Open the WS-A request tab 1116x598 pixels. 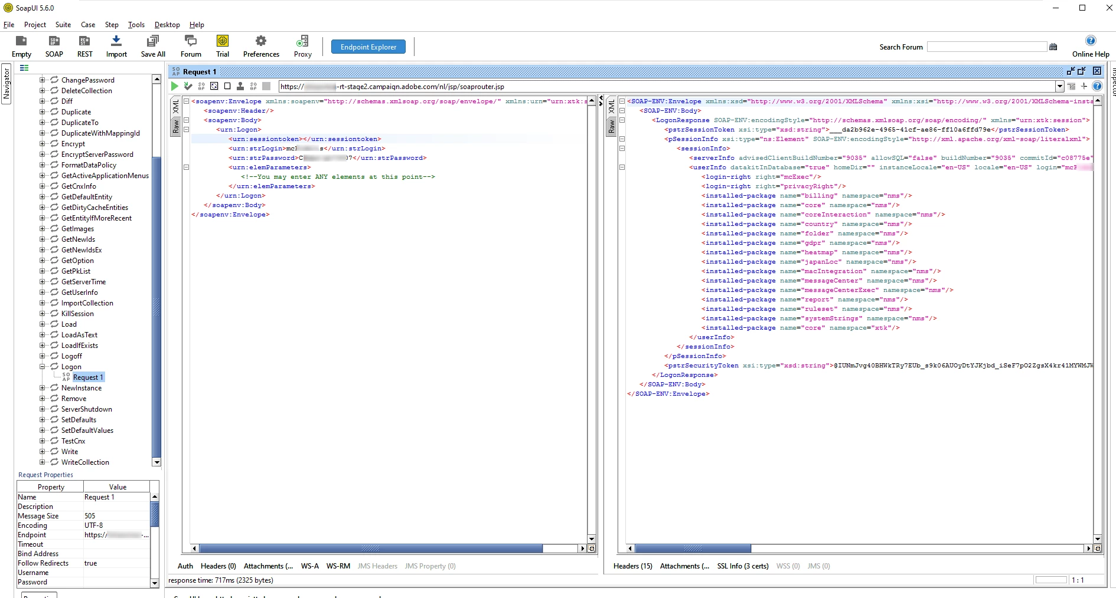(310, 566)
